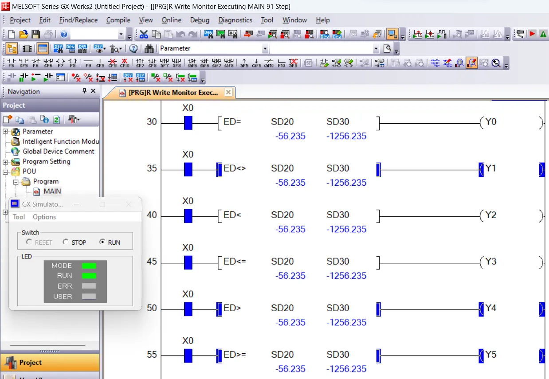This screenshot has width=549, height=379.
Task: Click the New project icon
Action: (x=12, y=34)
